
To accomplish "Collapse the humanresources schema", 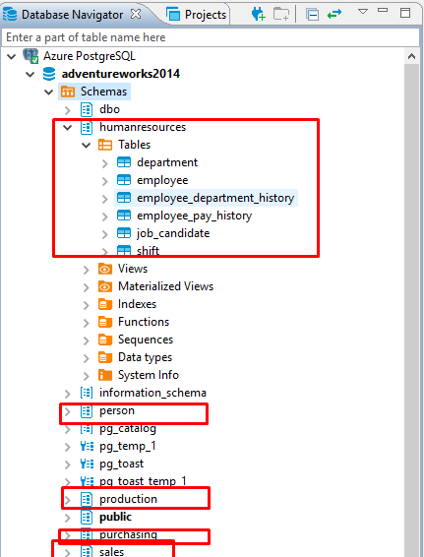I will 68,127.
